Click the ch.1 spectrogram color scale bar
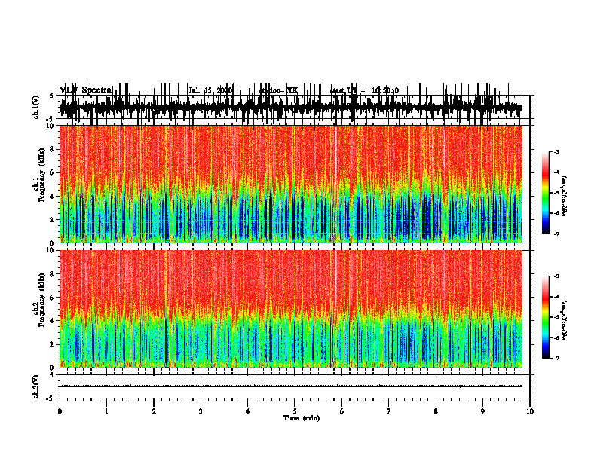Viewport: 597px width, 461px height. (x=546, y=193)
